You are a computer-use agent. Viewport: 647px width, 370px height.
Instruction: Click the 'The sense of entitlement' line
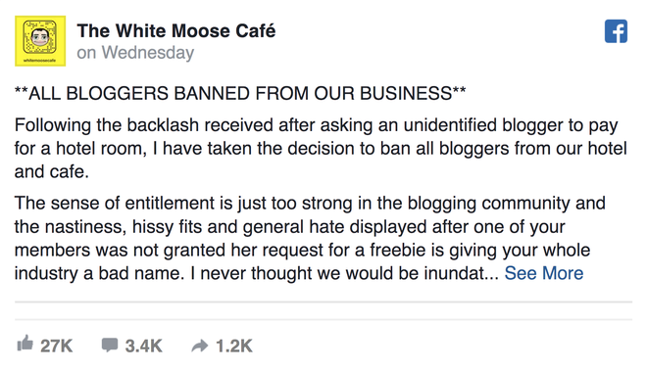310,204
